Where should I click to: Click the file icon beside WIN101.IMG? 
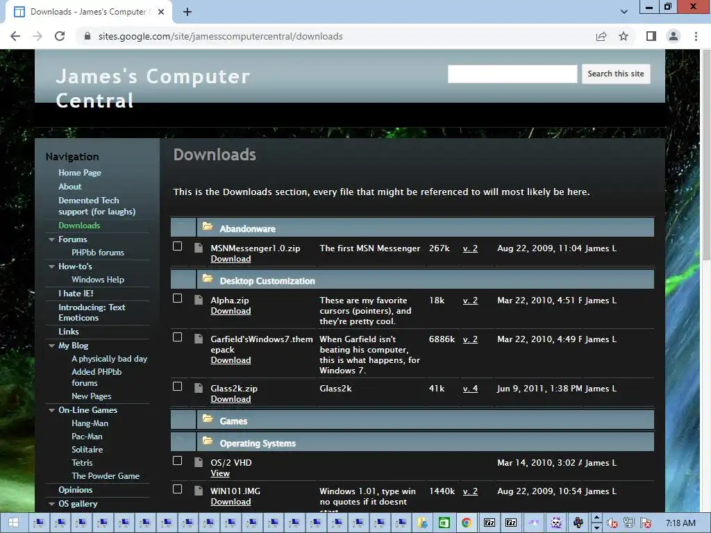(199, 491)
